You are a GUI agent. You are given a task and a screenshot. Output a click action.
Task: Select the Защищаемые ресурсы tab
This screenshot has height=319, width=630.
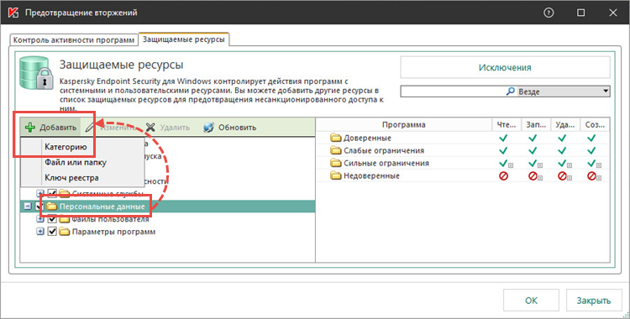click(184, 39)
